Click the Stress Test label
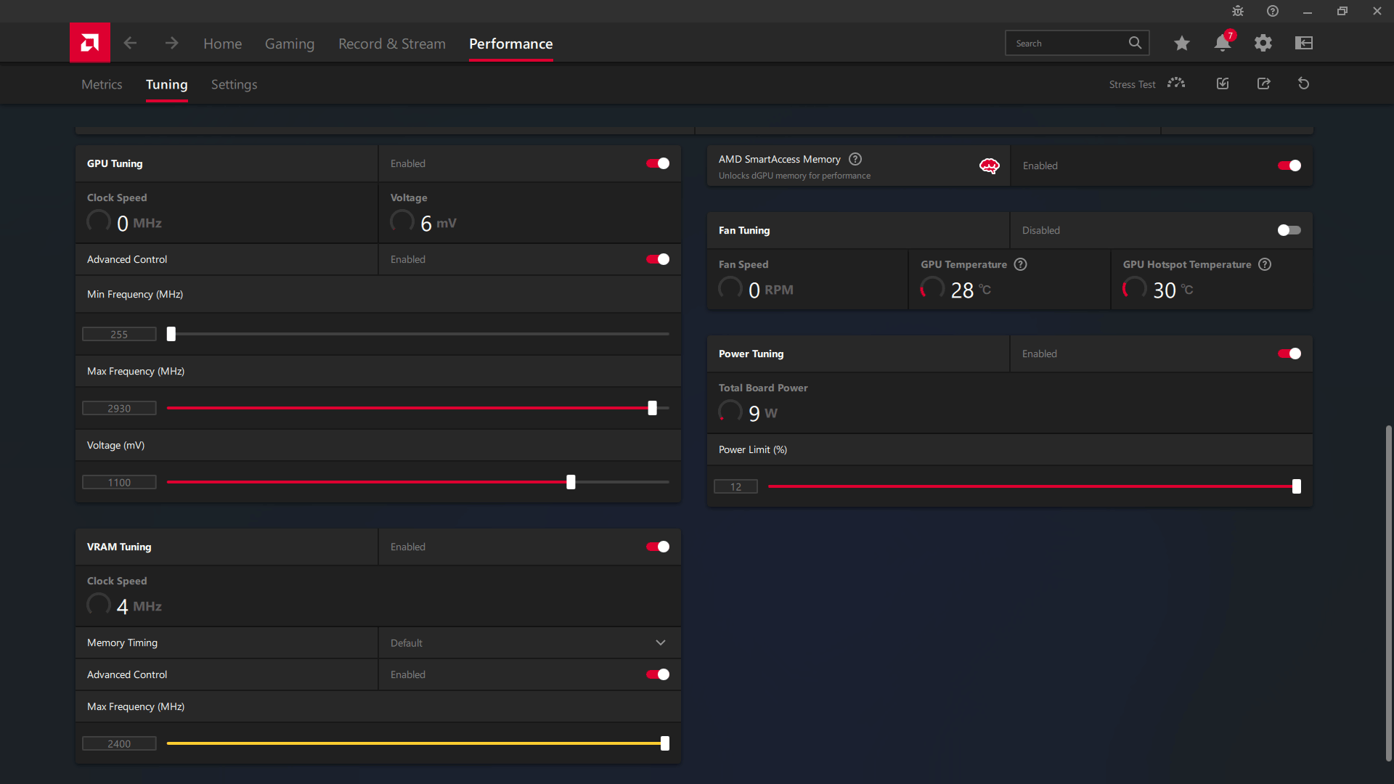The height and width of the screenshot is (784, 1394). pos(1132,84)
